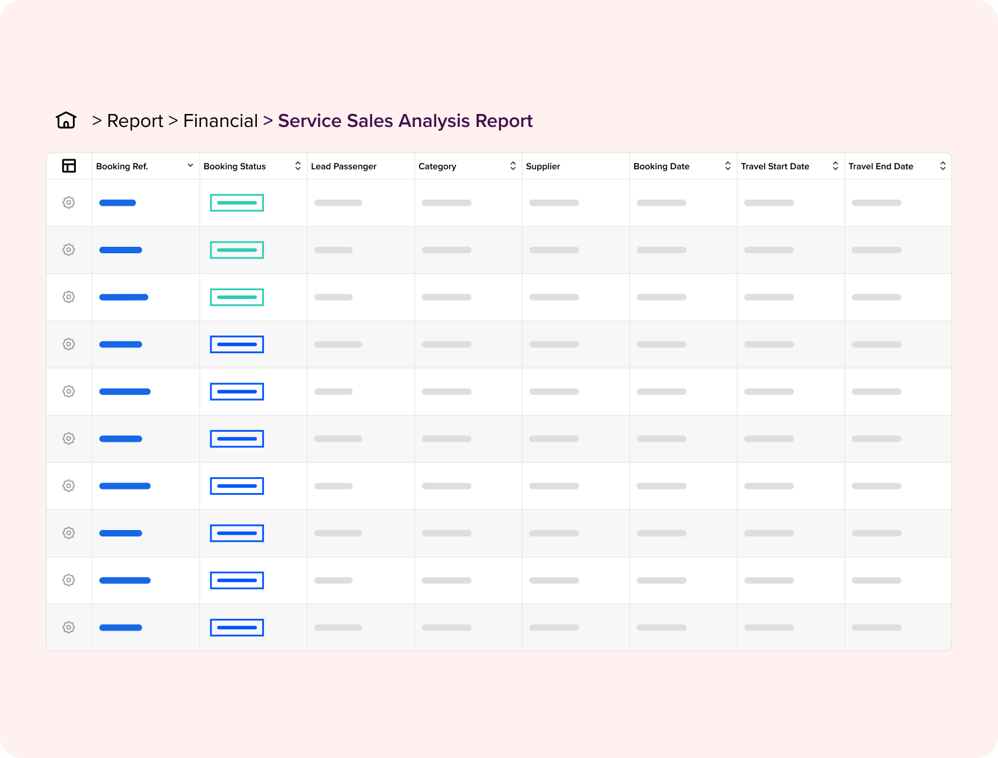The height and width of the screenshot is (758, 998).
Task: Open the table layout columns icon
Action: coord(69,166)
